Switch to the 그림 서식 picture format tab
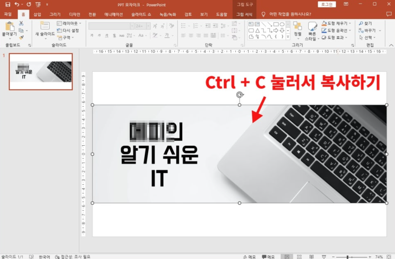Screen dimensions: 395x259 244,14
